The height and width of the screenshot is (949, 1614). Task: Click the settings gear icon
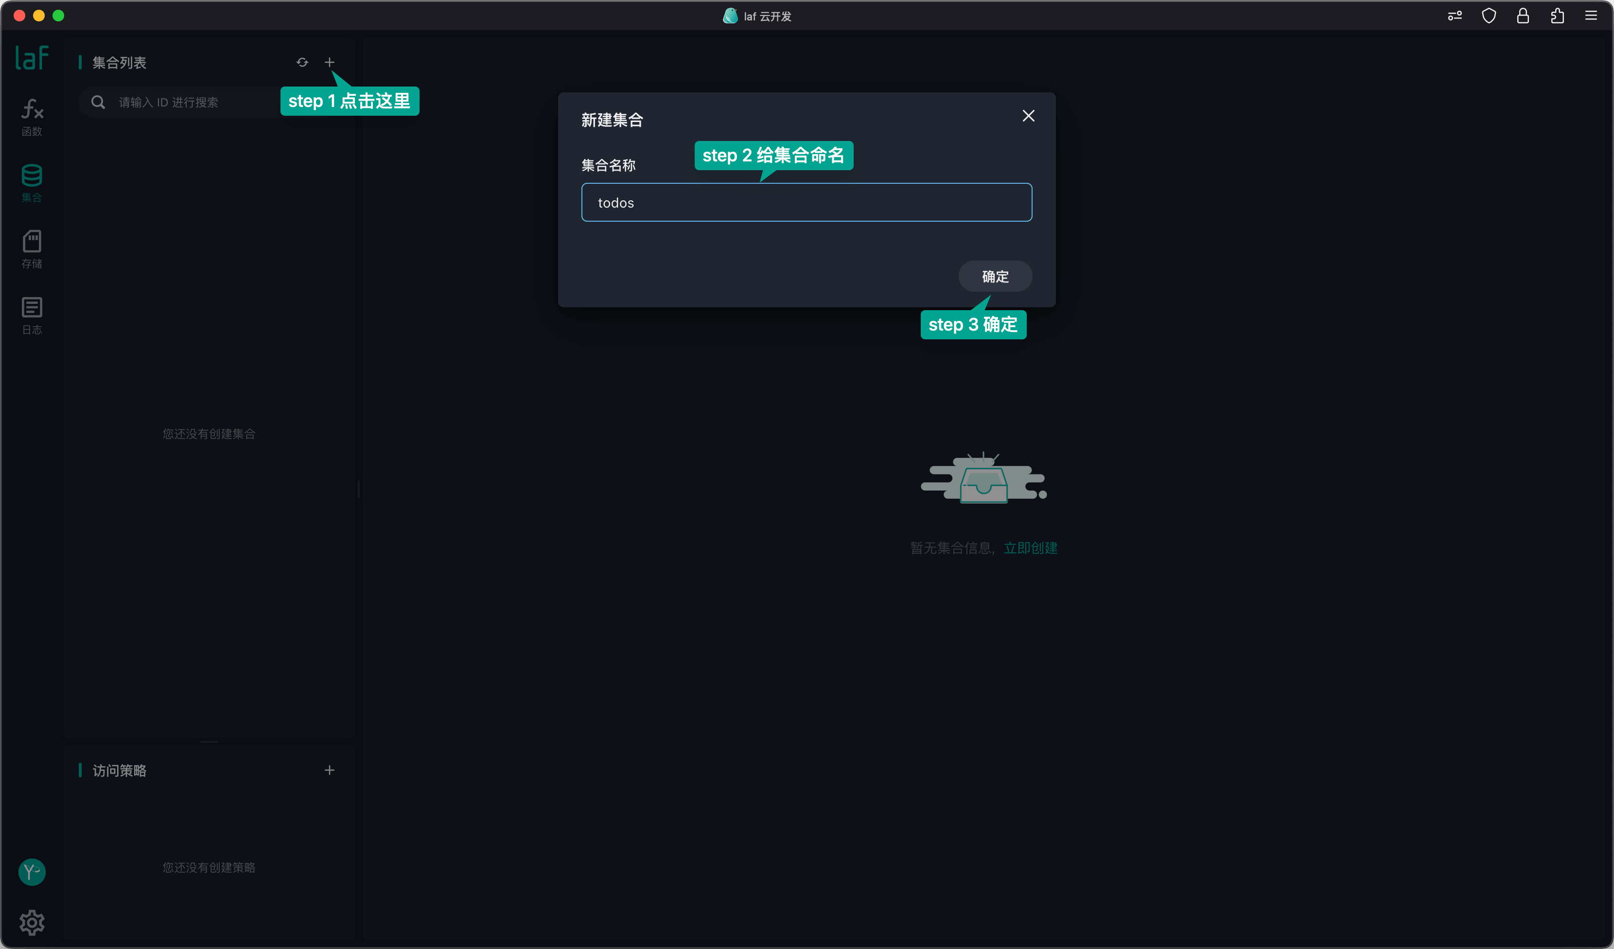pos(32,922)
